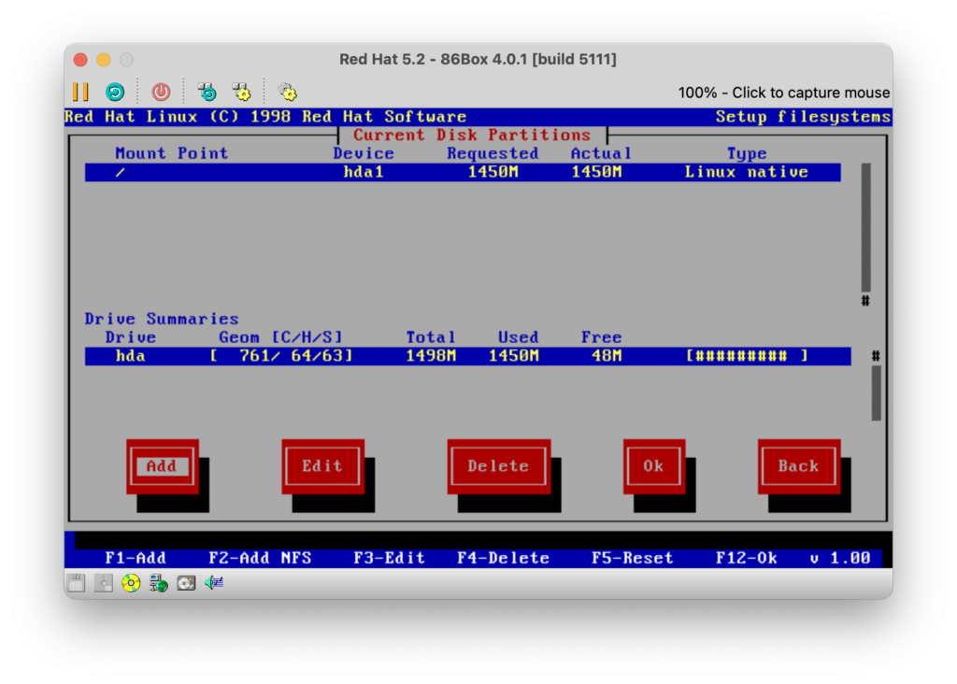This screenshot has height=684, width=957.
Task: Click 'Click to capture mouse' status text
Action: (x=810, y=93)
